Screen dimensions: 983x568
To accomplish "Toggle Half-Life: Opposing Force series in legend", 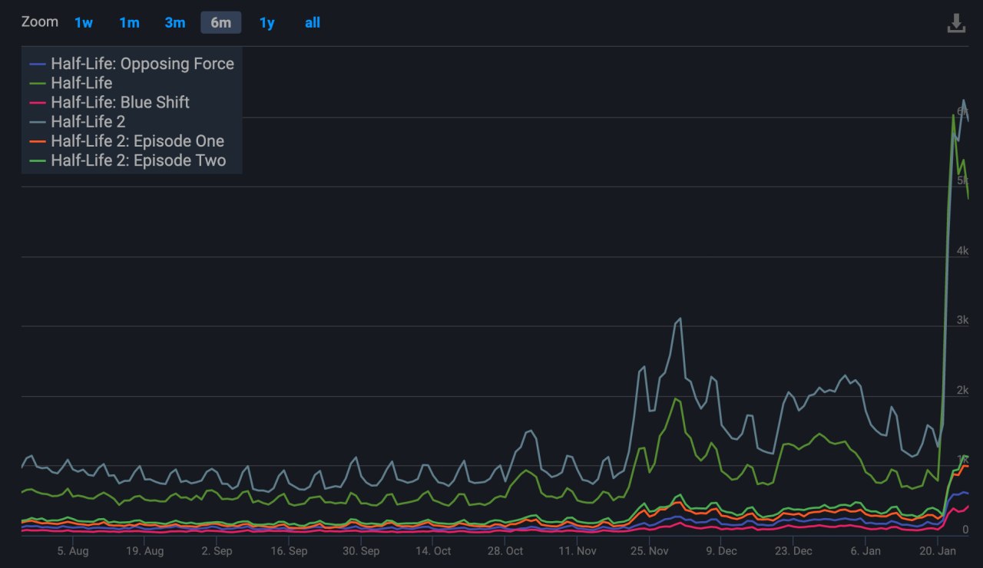I will click(131, 64).
